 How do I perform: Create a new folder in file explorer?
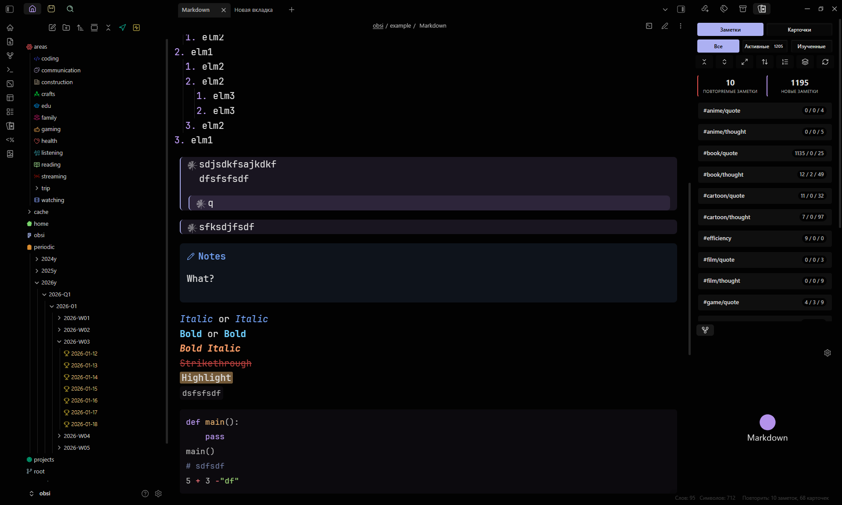66,28
